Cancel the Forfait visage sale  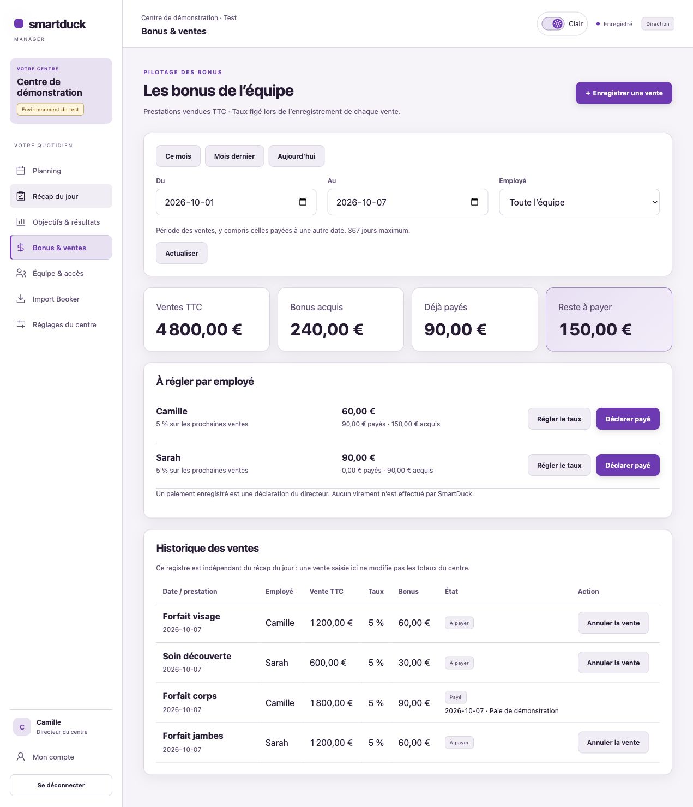click(613, 623)
